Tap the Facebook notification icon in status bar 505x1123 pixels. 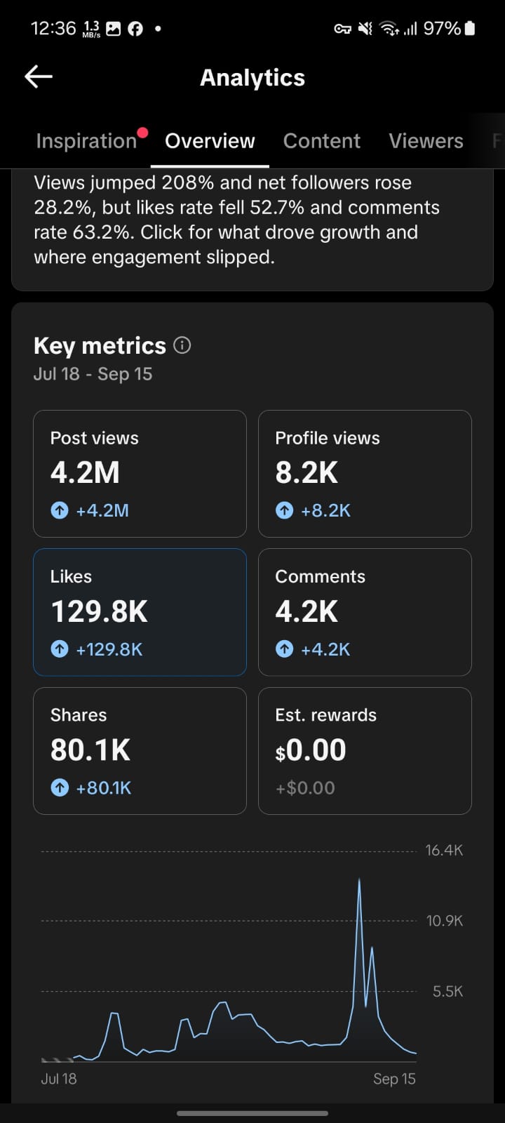[135, 29]
